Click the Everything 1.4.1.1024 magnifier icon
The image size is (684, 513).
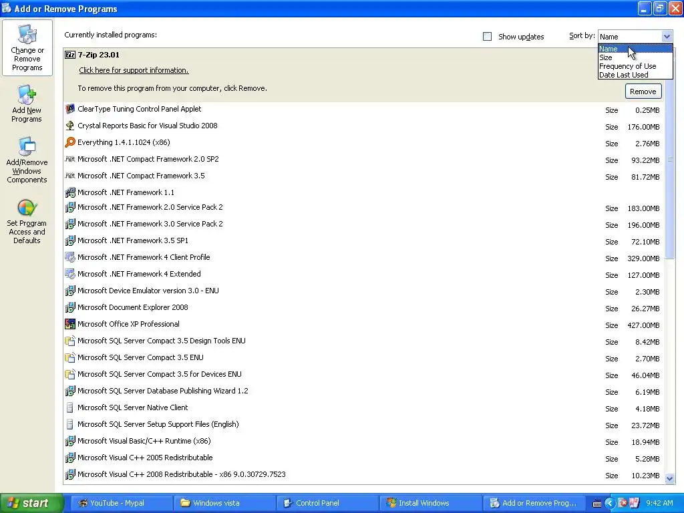(x=69, y=142)
